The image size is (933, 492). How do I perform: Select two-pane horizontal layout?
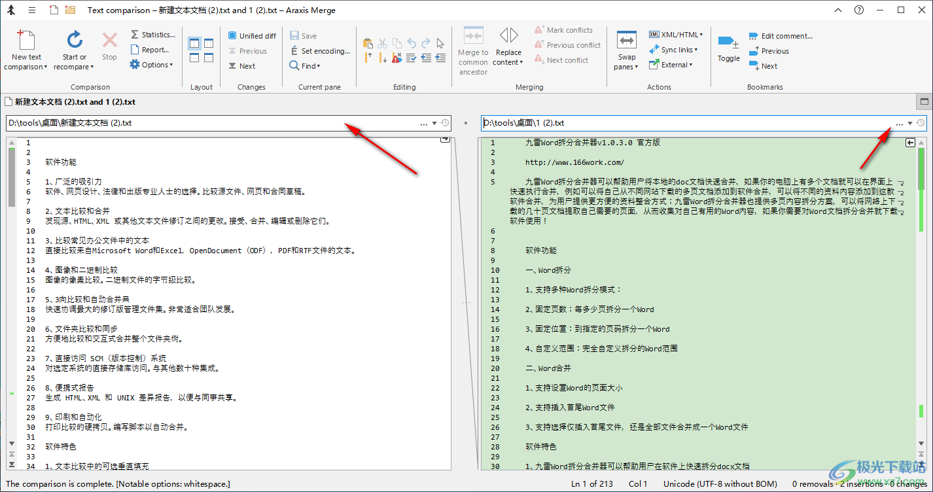195,58
